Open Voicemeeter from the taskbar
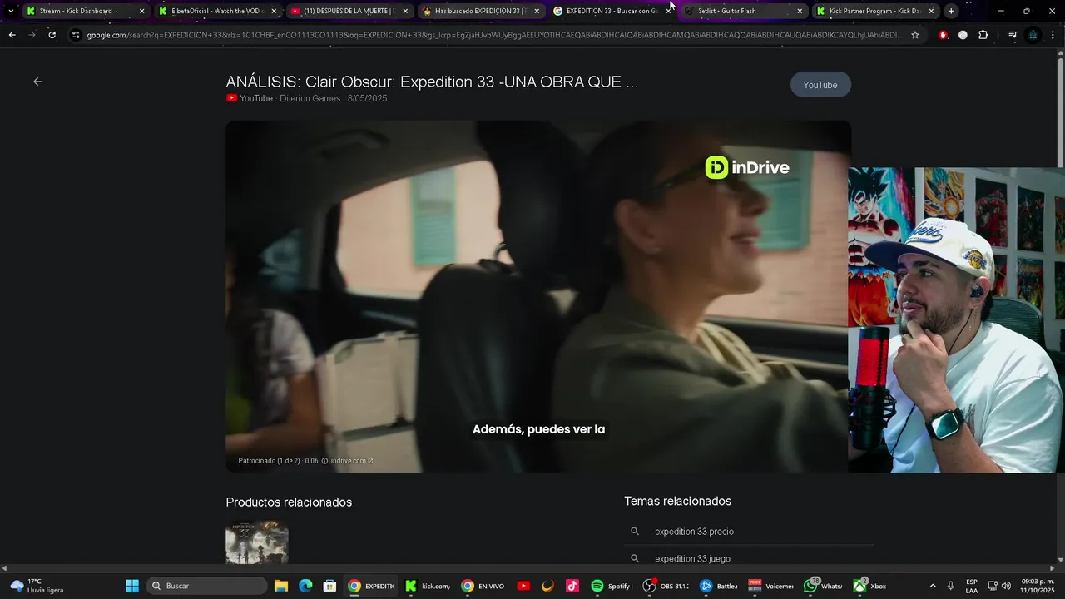This screenshot has height=599, width=1065. click(770, 586)
